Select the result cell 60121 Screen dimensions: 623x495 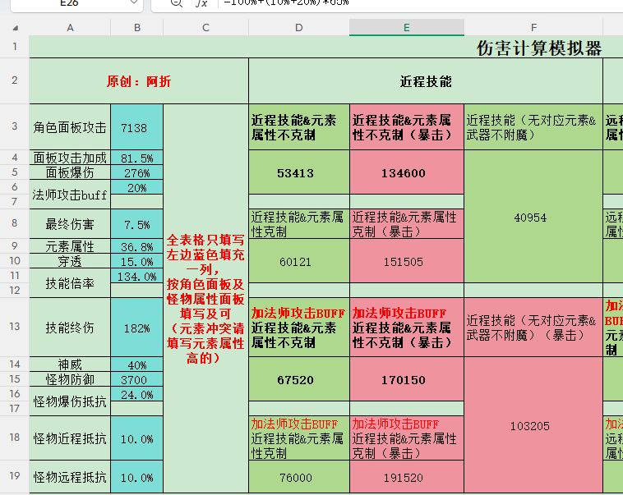coord(299,261)
